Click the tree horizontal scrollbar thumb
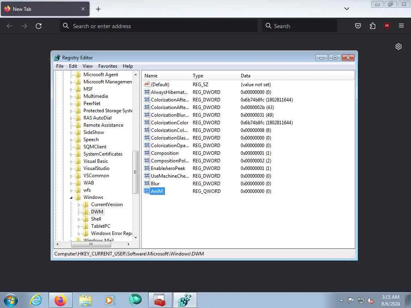Image resolution: width=411 pixels, height=308 pixels. tap(91, 244)
